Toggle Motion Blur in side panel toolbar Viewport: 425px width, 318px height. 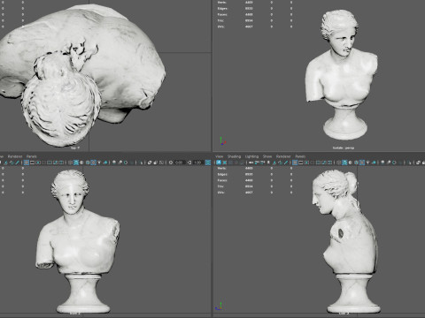point(389,163)
